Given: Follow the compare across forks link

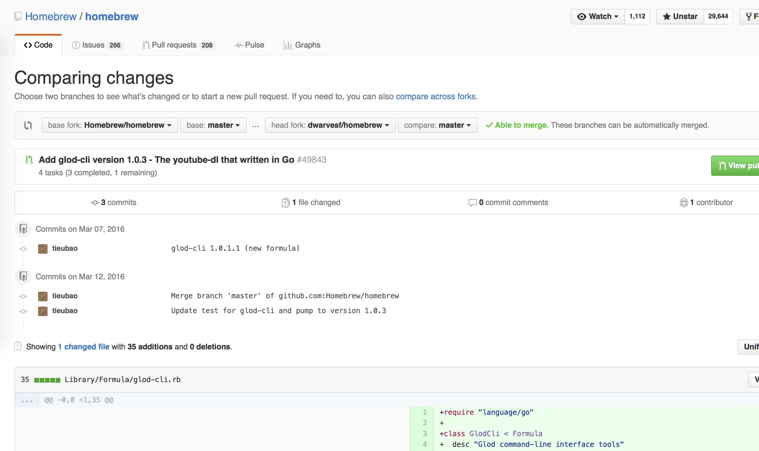Looking at the screenshot, I should coord(436,97).
